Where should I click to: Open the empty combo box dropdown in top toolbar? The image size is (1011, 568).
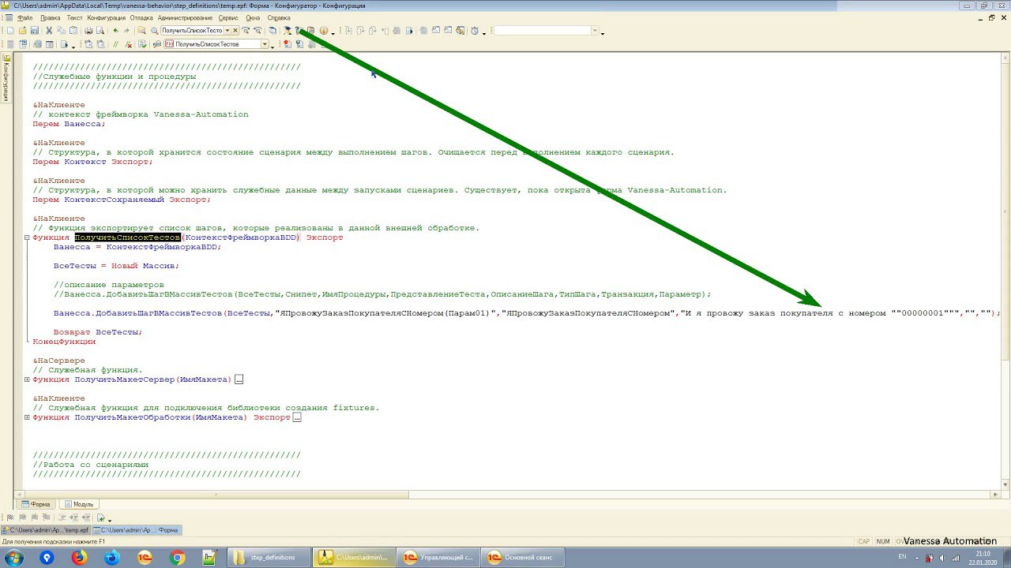(595, 31)
